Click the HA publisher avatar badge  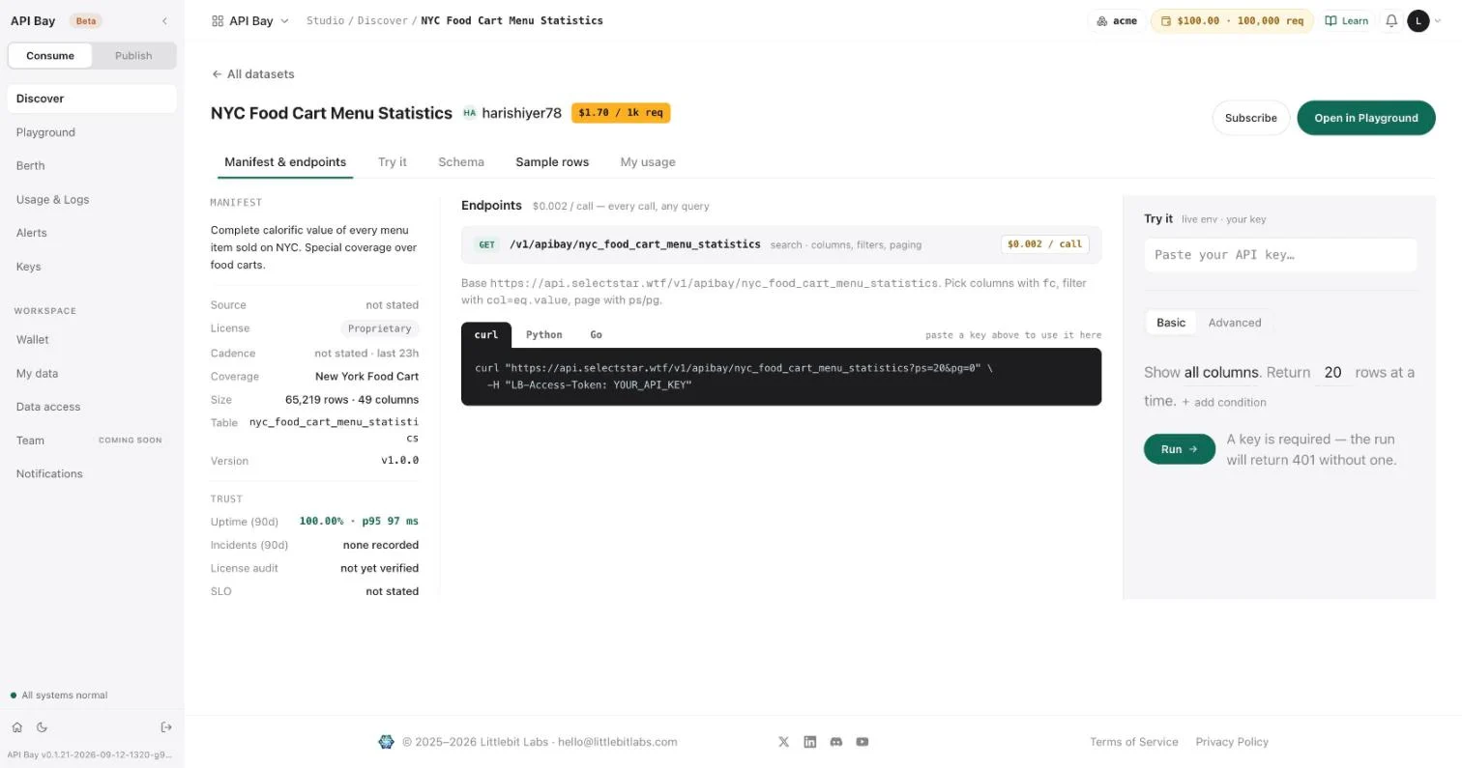click(x=469, y=113)
